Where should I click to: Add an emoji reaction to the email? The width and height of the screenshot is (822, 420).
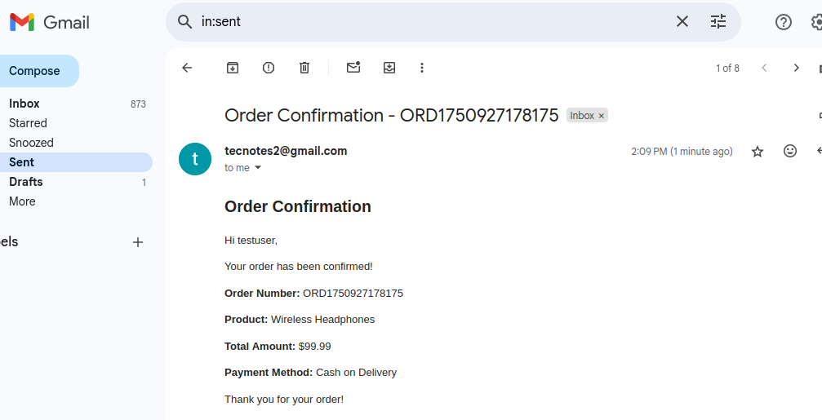790,152
